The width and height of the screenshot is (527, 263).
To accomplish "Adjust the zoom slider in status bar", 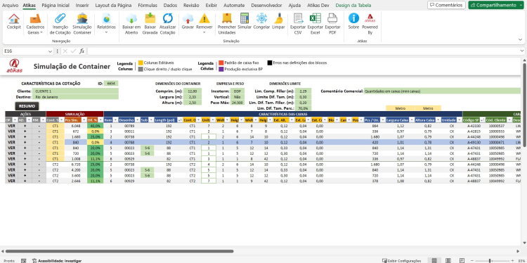I will [x=490, y=261].
